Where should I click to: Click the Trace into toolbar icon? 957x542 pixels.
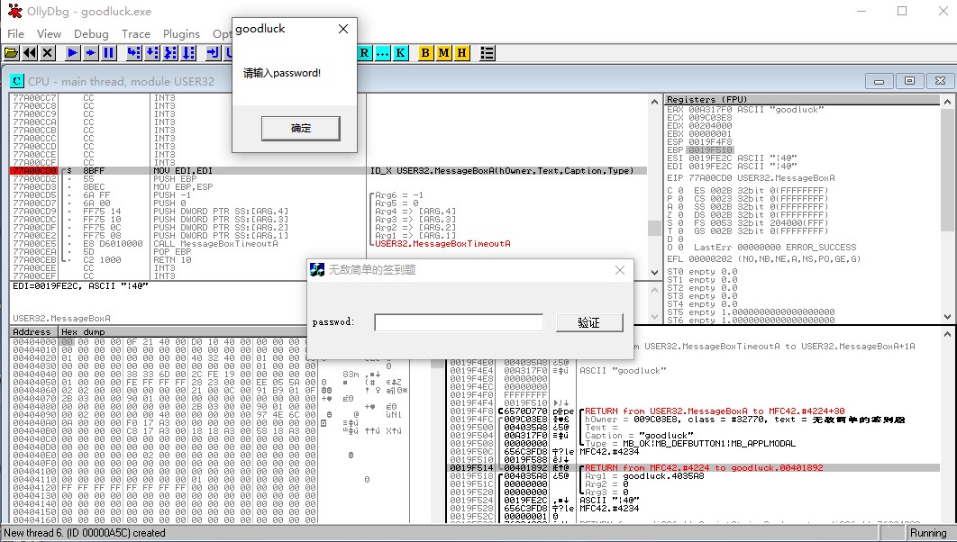tap(170, 53)
